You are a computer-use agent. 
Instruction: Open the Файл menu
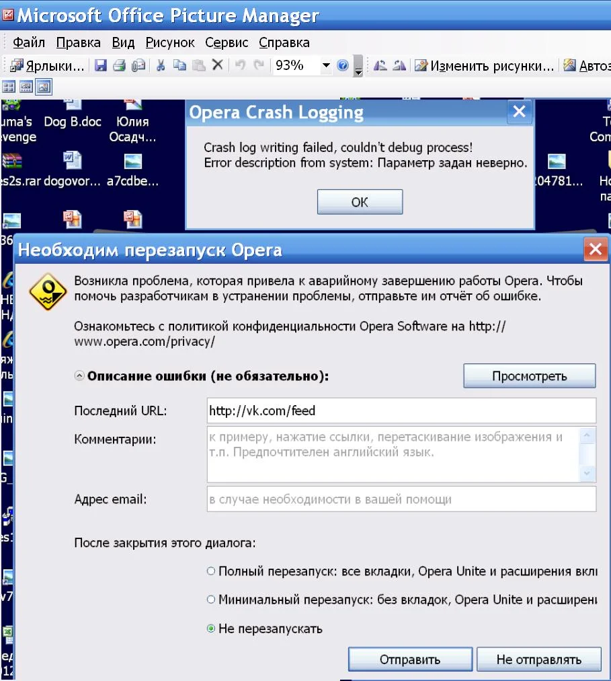point(29,42)
